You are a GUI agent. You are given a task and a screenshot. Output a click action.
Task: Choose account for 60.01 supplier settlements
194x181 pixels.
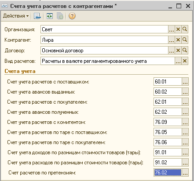click(x=185, y=82)
